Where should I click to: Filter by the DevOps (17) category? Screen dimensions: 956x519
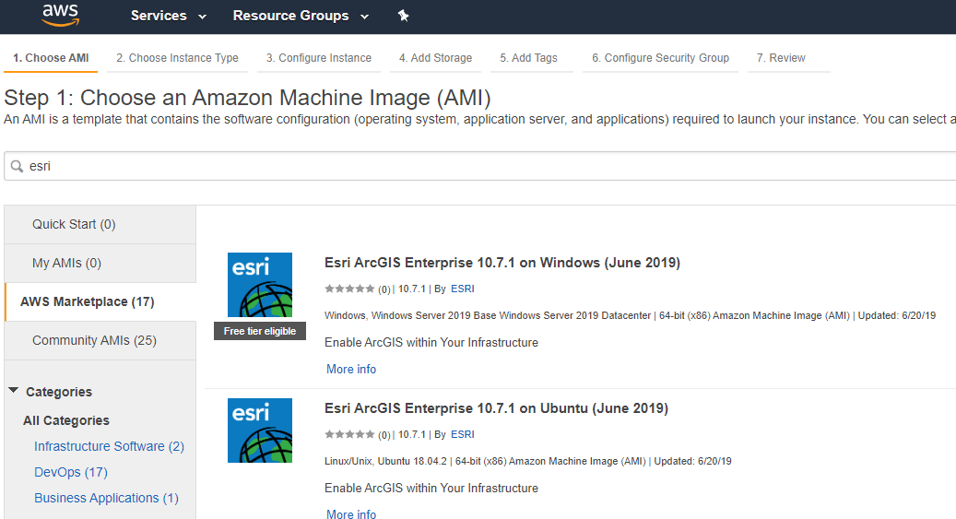click(x=71, y=472)
